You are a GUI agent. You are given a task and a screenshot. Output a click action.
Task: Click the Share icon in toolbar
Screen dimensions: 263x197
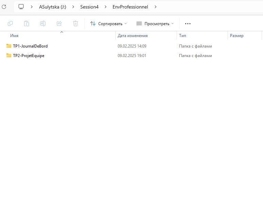[x=59, y=23]
